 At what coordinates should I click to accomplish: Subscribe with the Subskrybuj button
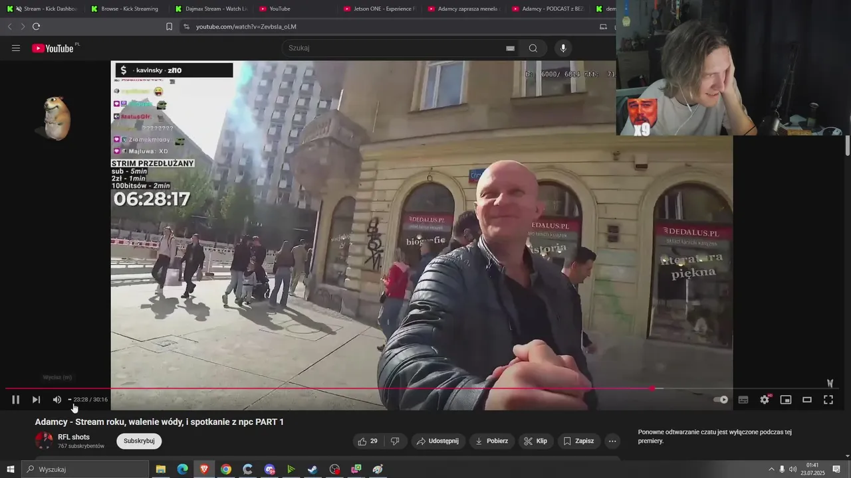[139, 441]
